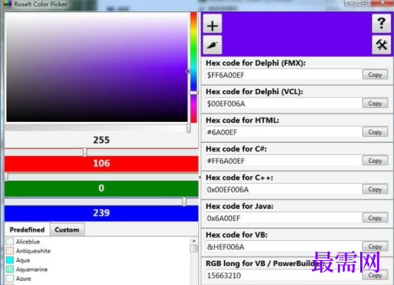Click the Delphi VCL field $00EF006A

[284, 104]
